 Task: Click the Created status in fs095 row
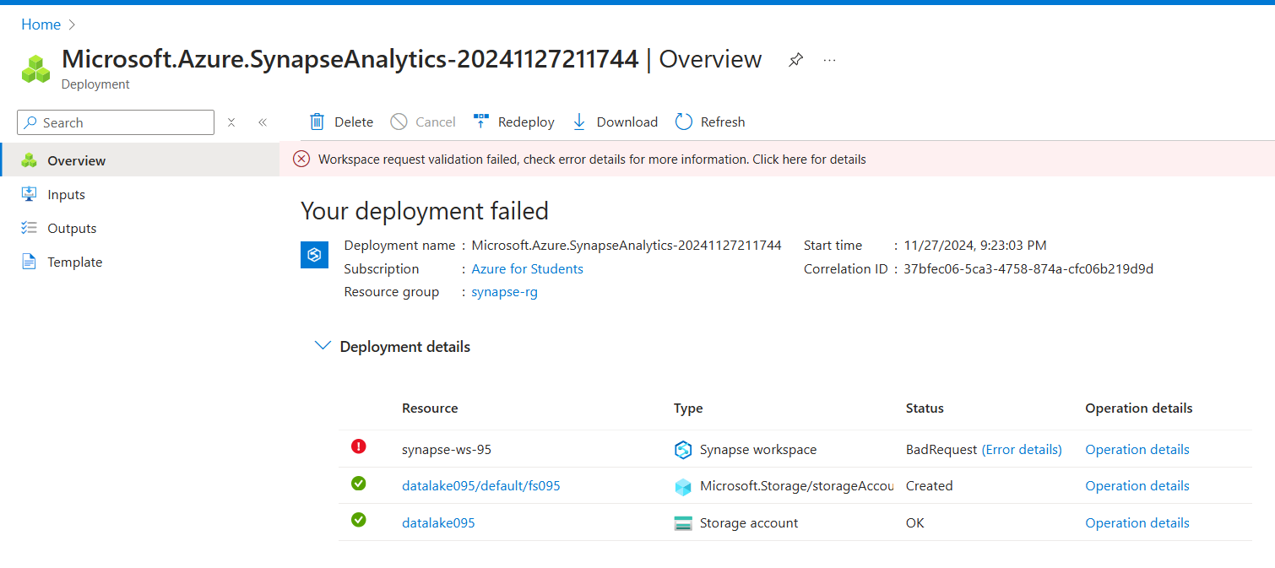(x=929, y=485)
